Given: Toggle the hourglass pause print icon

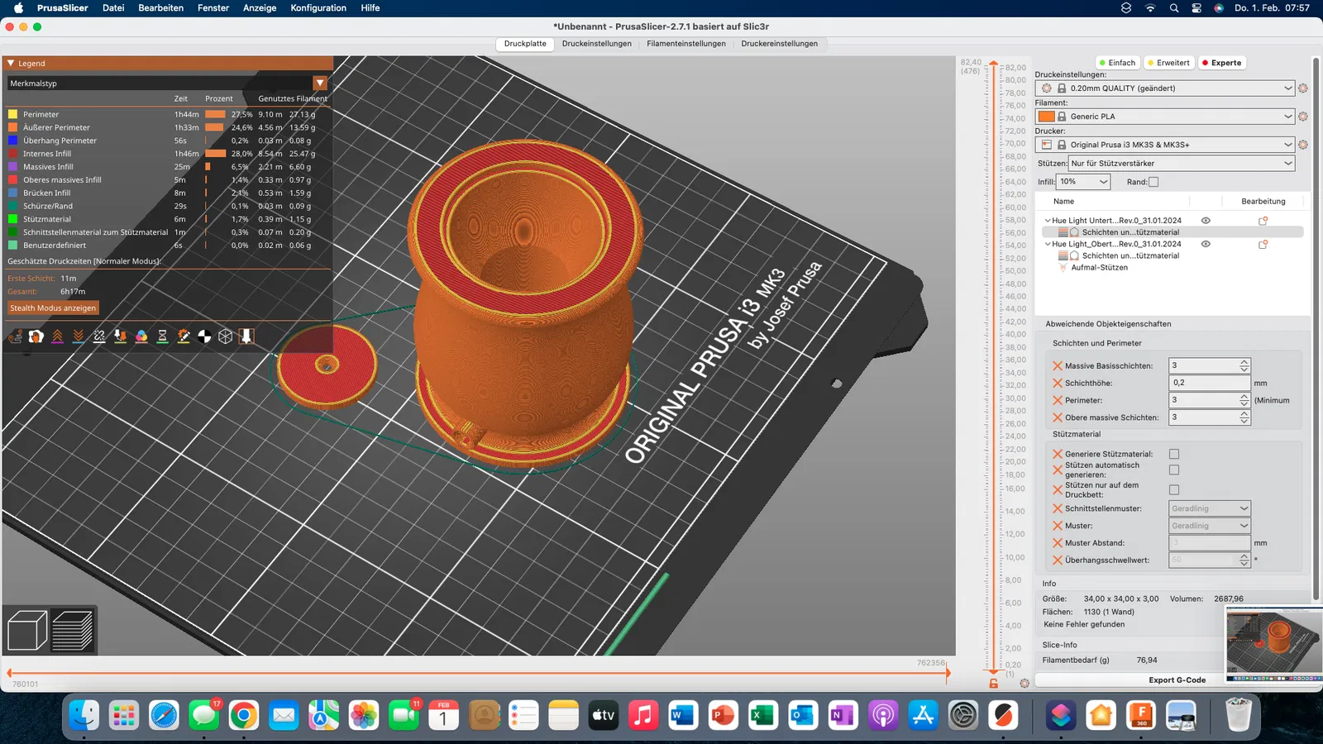Looking at the screenshot, I should [x=162, y=336].
